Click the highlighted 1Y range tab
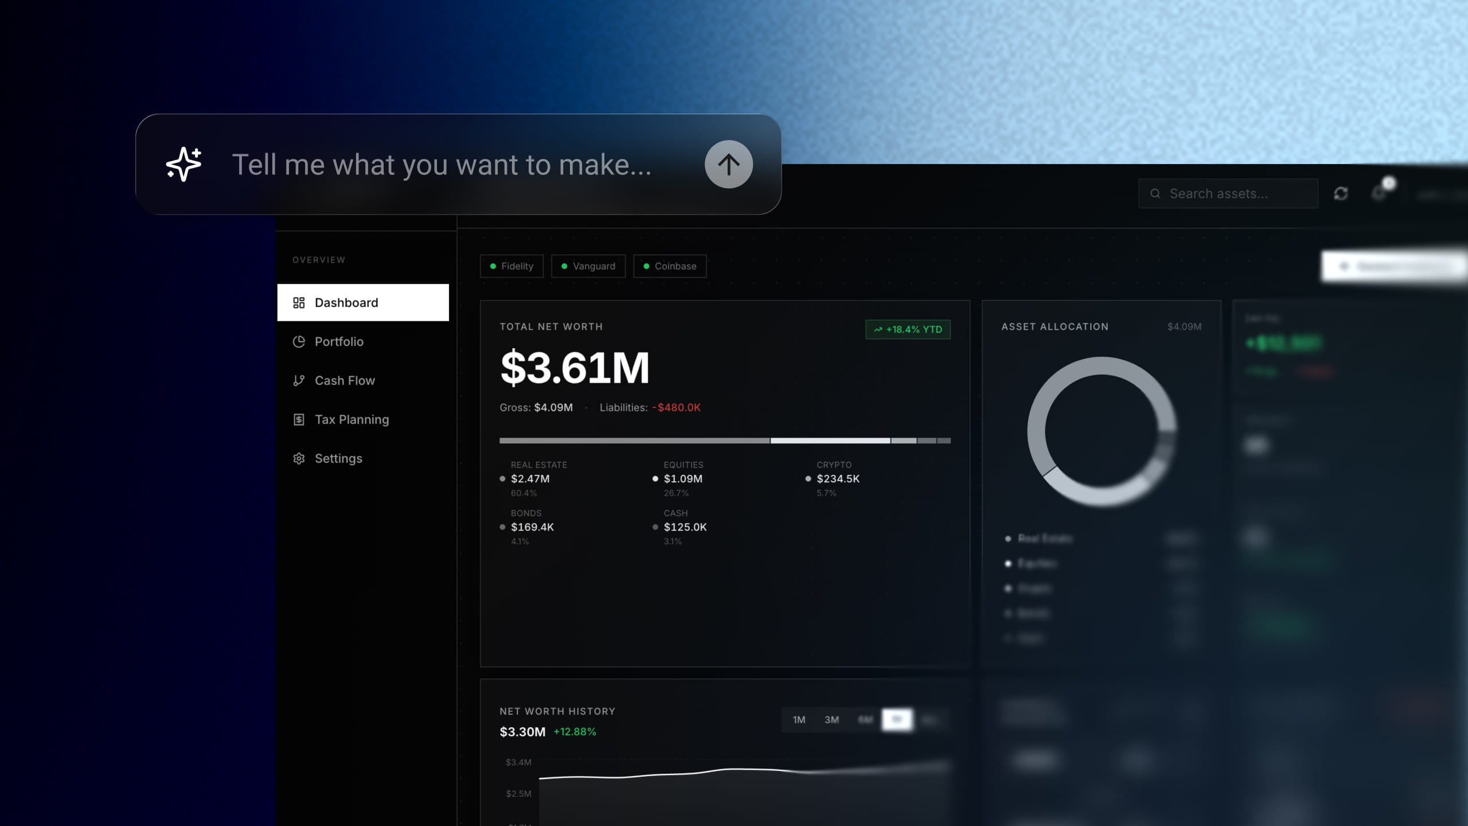The image size is (1468, 826). tap(897, 719)
